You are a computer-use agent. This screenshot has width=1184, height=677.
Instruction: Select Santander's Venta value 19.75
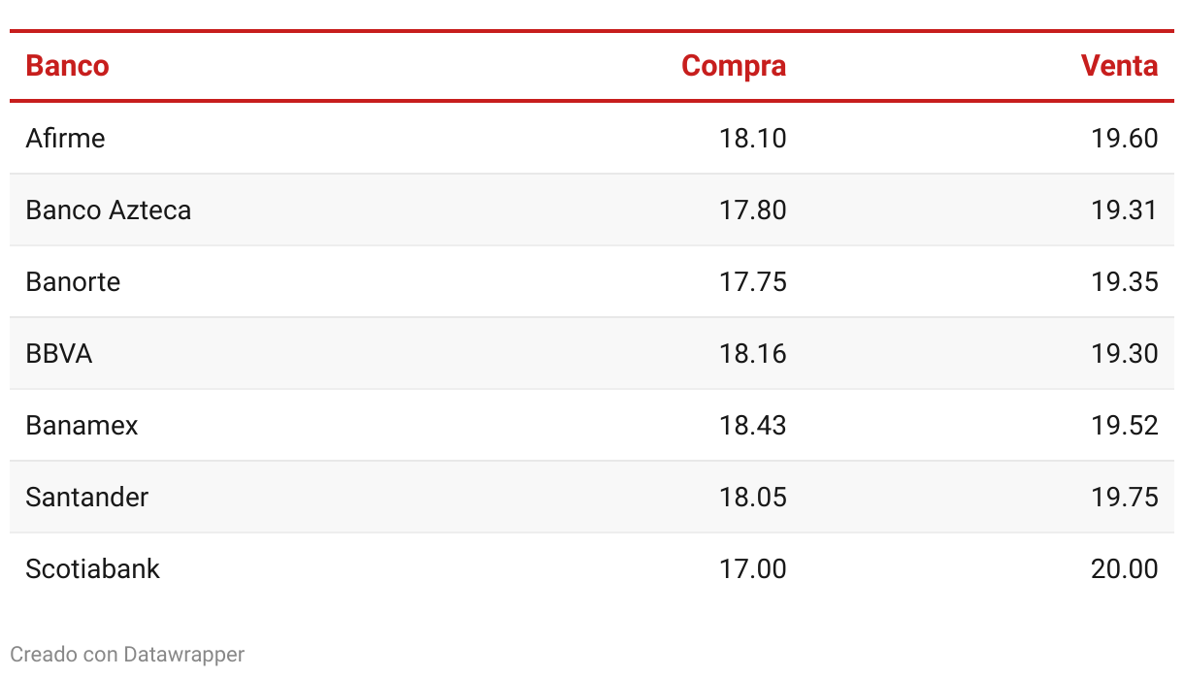pyautogui.click(x=1125, y=497)
